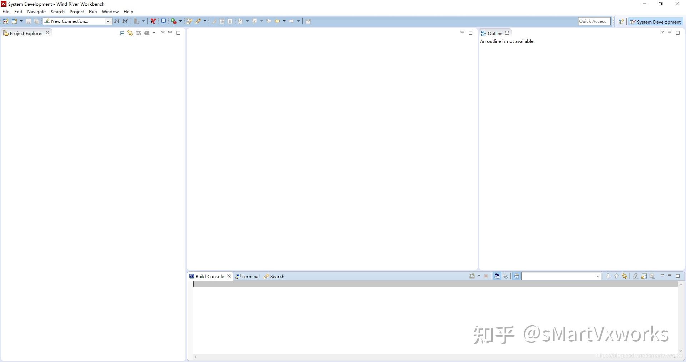
Task: Create a new Wind River Workbench project
Action: [x=6, y=21]
